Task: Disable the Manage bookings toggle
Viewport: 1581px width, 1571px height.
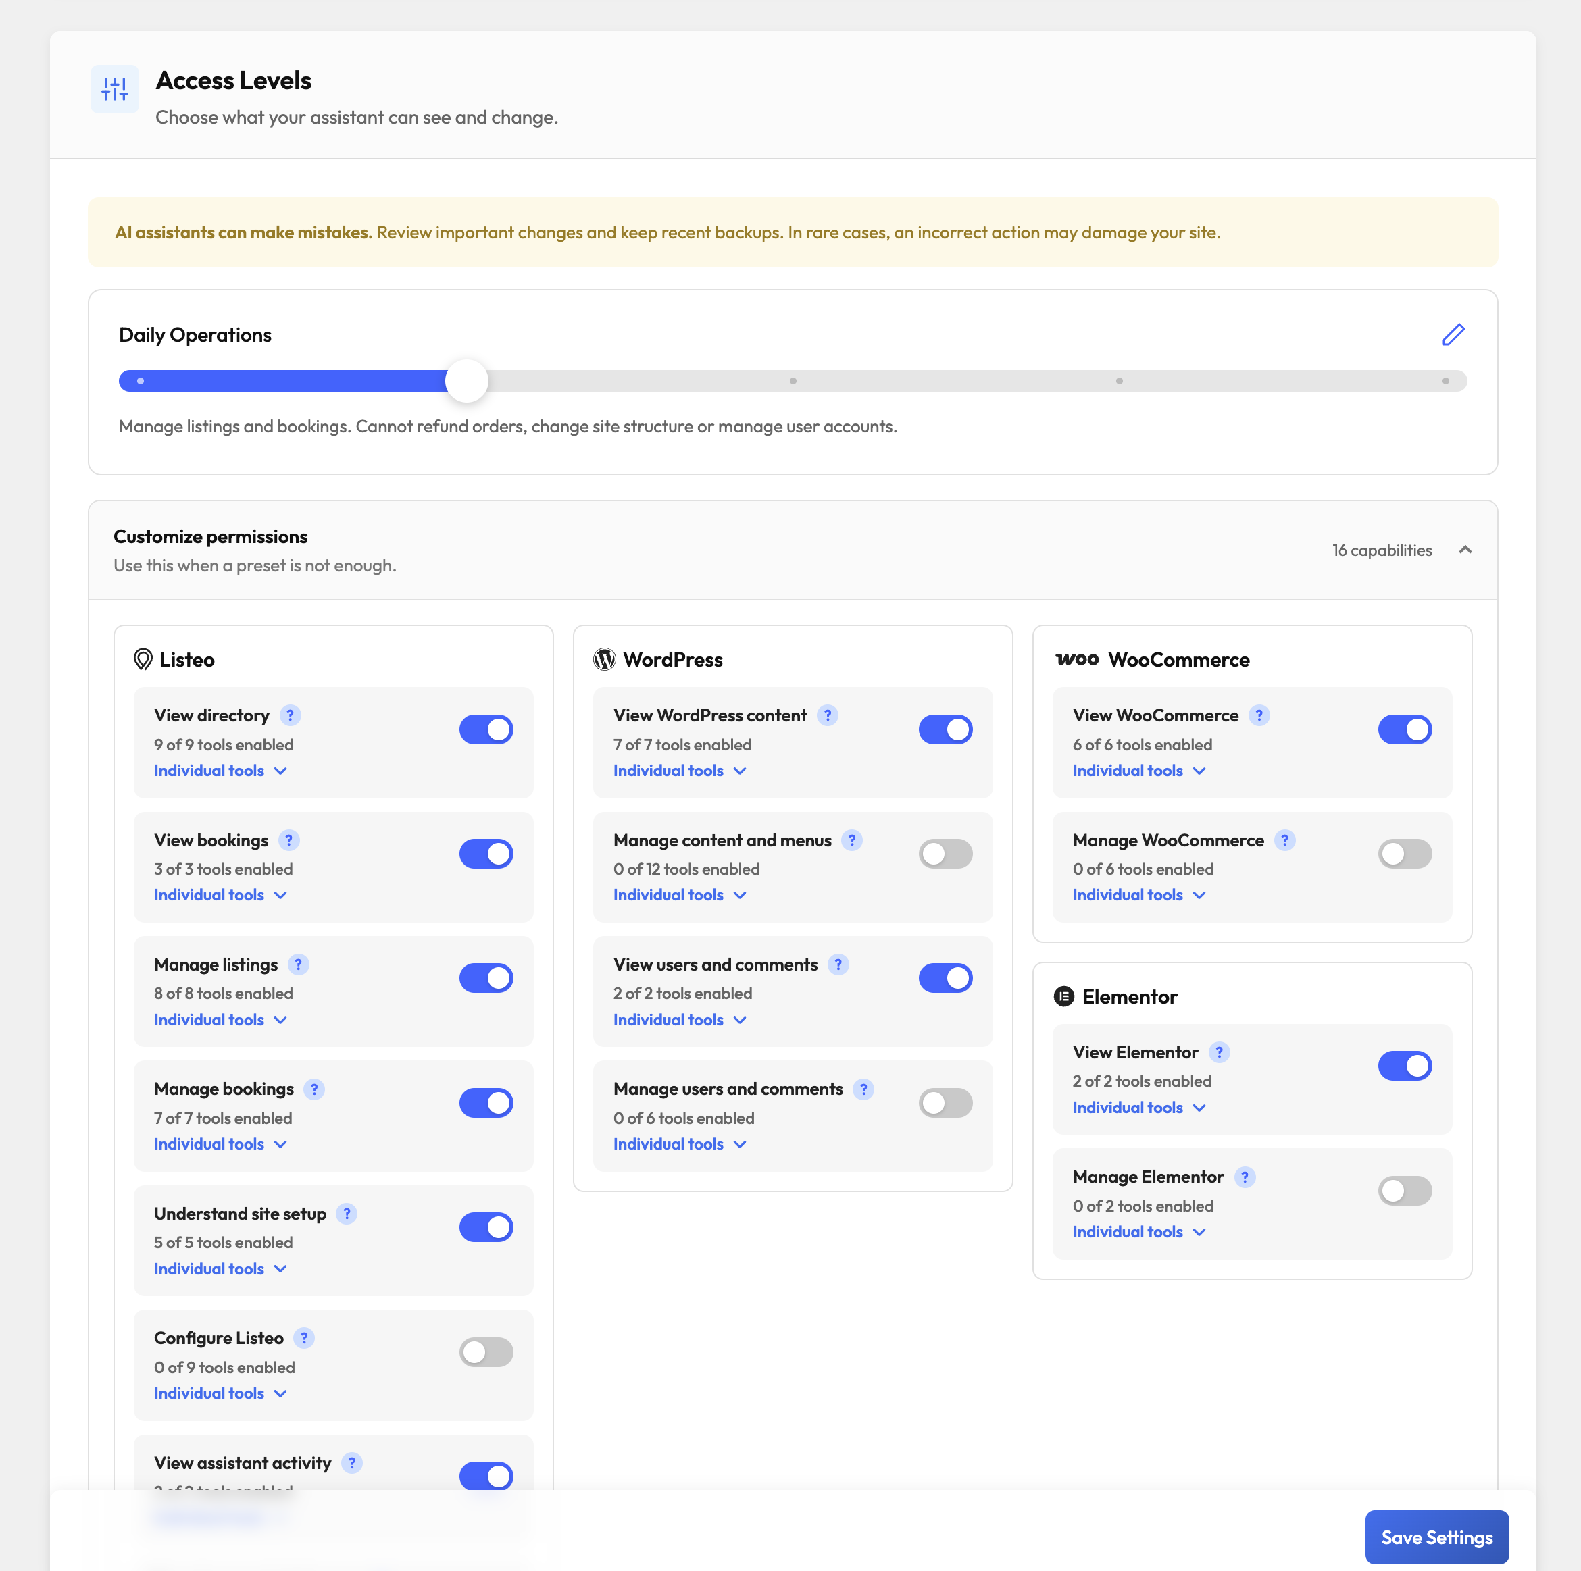Action: (486, 1103)
